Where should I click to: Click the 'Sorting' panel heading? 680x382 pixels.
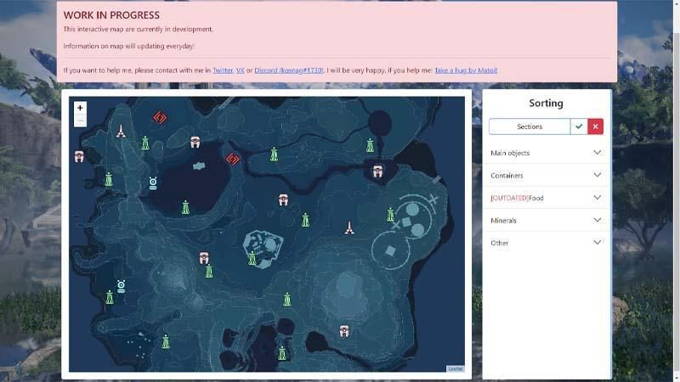pyautogui.click(x=546, y=103)
